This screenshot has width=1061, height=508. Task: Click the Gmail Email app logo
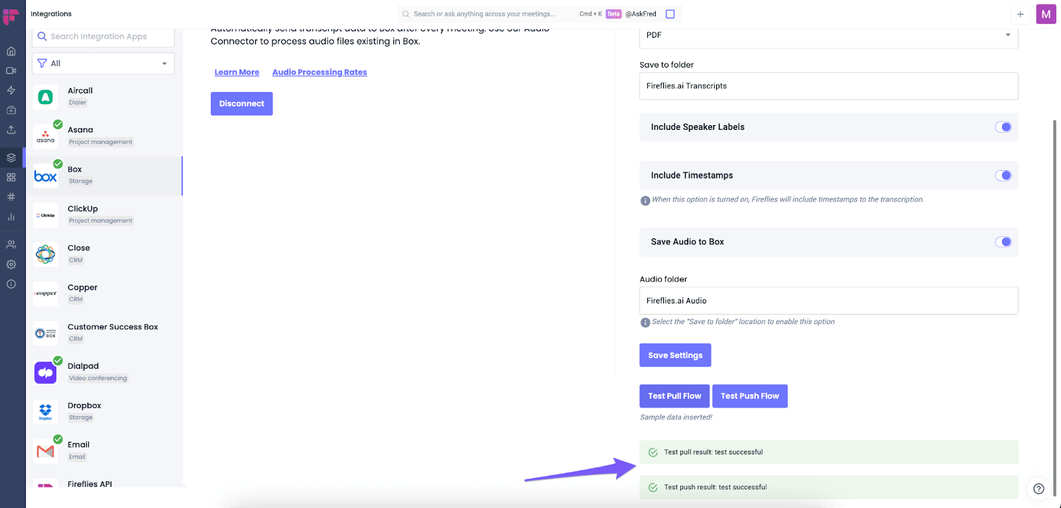pyautogui.click(x=45, y=451)
